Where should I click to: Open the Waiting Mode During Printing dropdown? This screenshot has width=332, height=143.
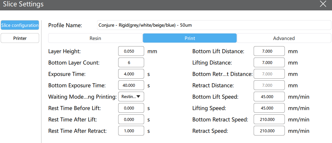pos(131,97)
